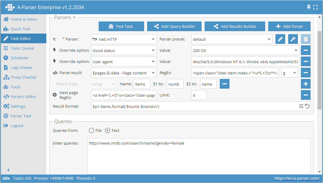Run the Test Task button
Viewport: 323px width, 183px height.
[x=121, y=26]
